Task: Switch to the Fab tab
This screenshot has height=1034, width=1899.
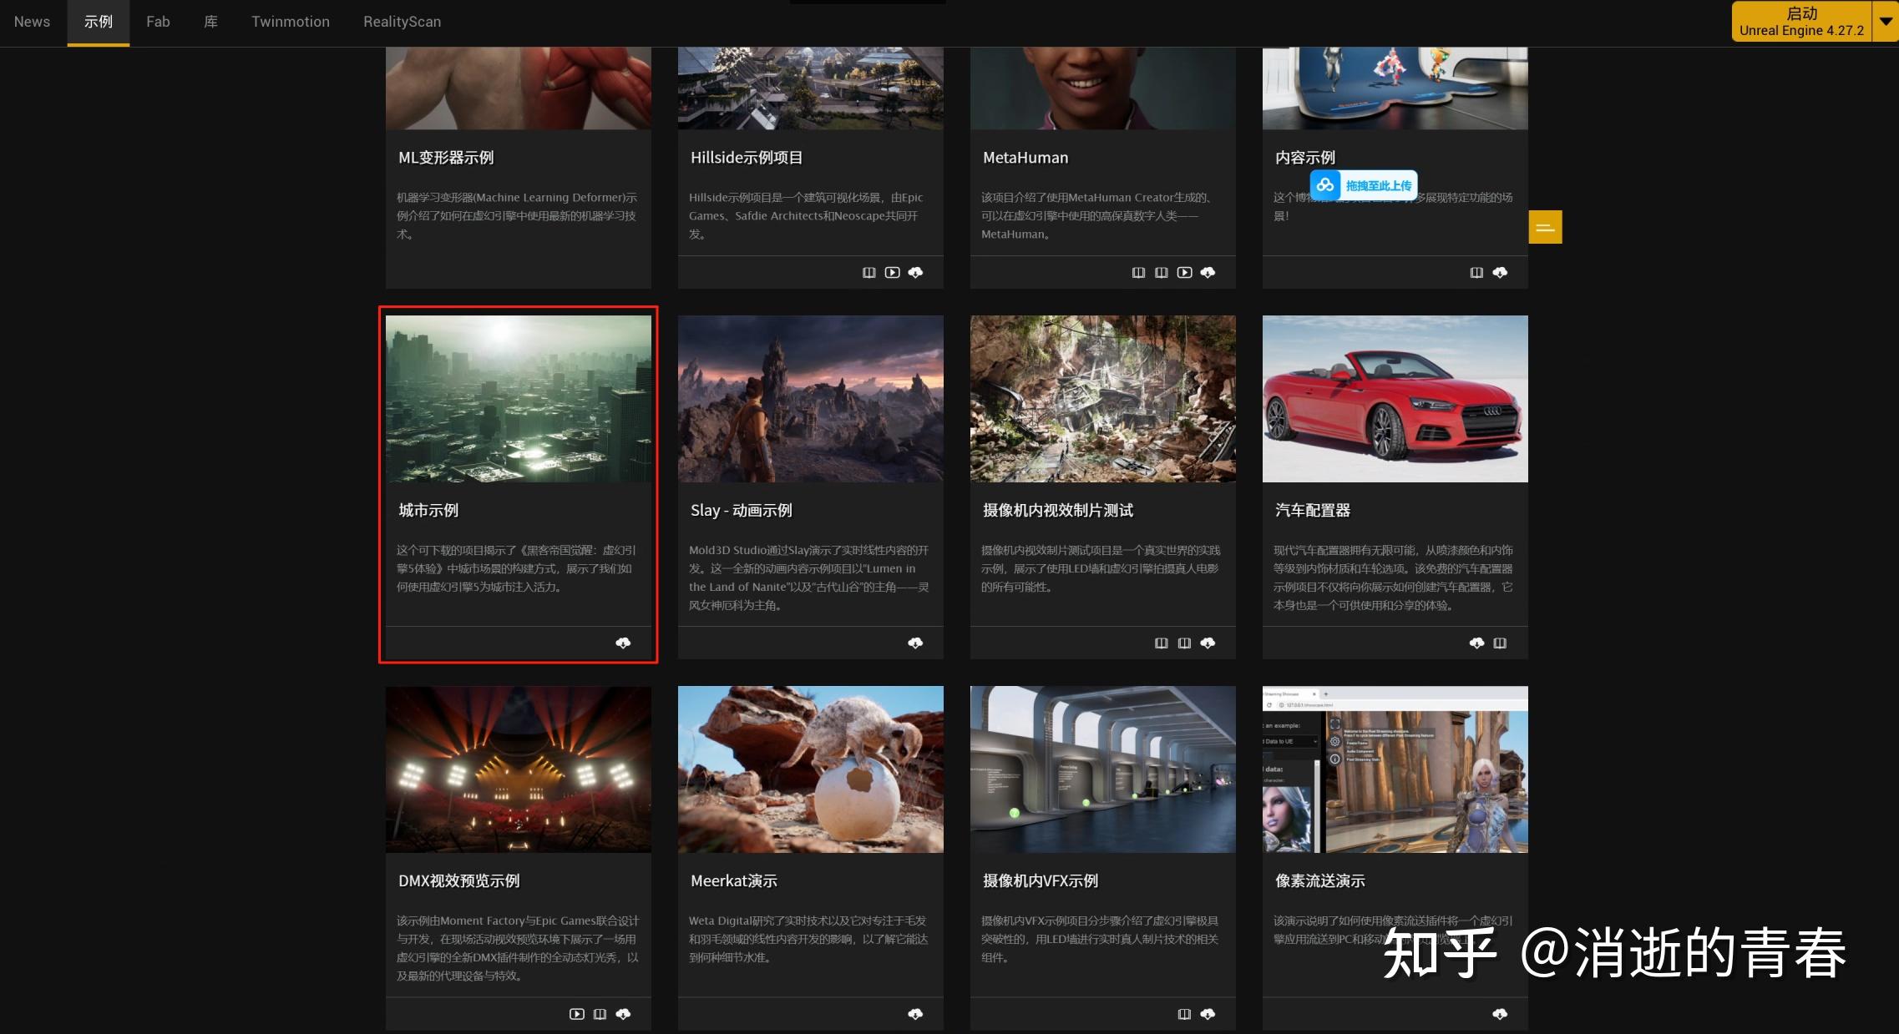Action: (x=158, y=22)
